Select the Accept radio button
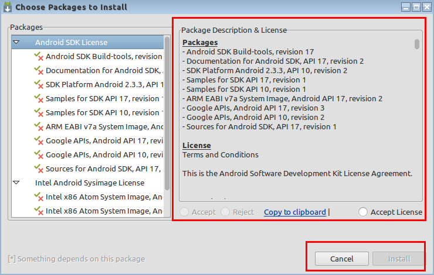Viewport: 434px width, 275px height. click(184, 212)
